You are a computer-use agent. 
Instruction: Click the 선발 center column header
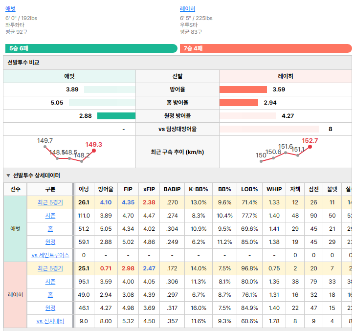coord(177,76)
